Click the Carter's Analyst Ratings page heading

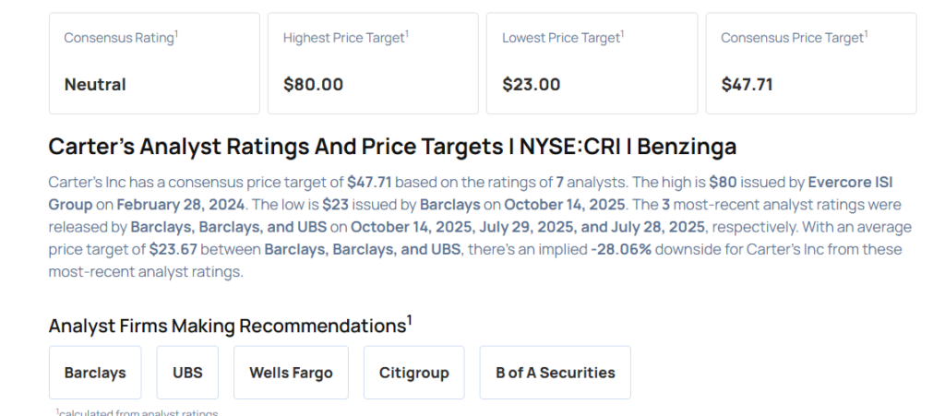tap(392, 147)
